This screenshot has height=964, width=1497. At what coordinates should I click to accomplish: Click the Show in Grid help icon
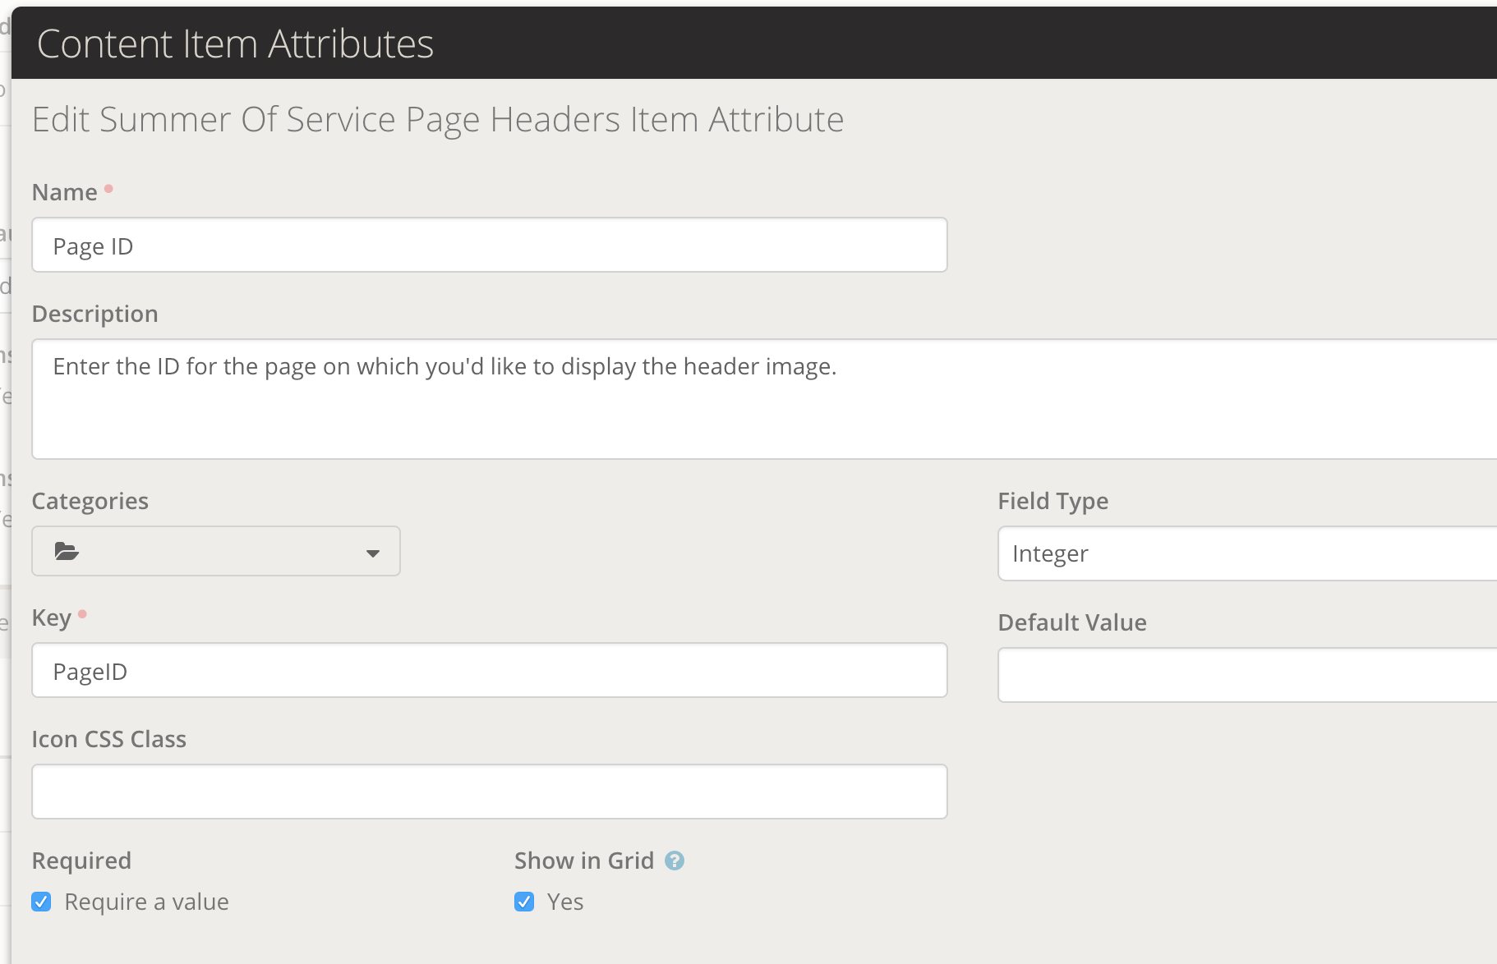pyautogui.click(x=674, y=861)
